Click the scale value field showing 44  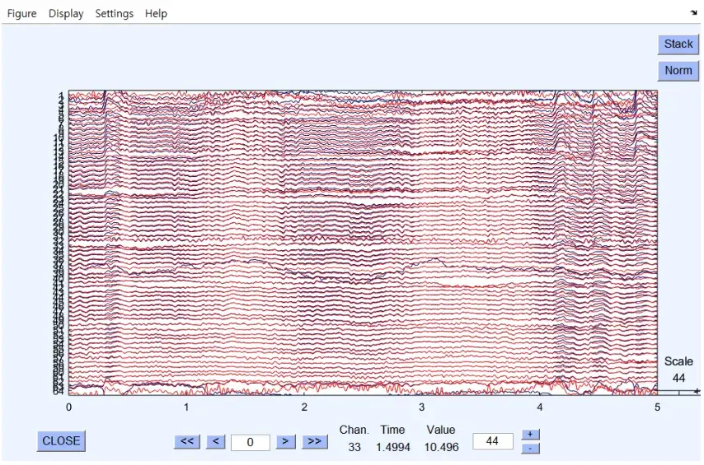tap(492, 441)
